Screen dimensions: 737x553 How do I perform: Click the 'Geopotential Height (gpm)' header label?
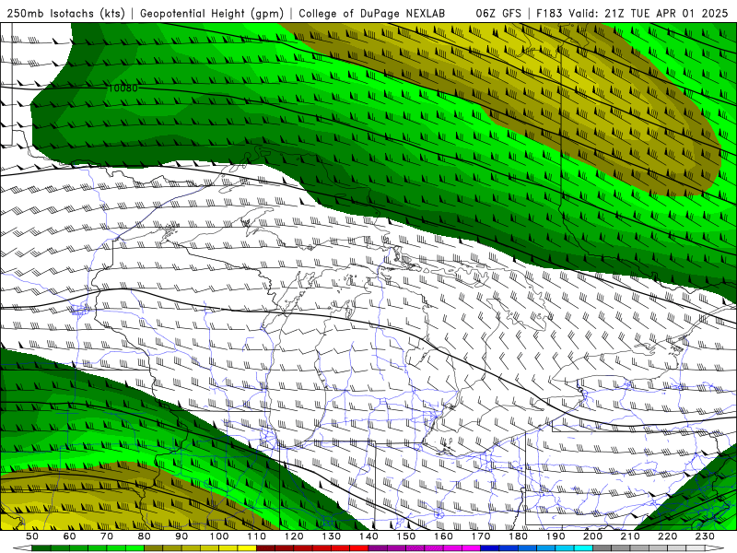[212, 13]
